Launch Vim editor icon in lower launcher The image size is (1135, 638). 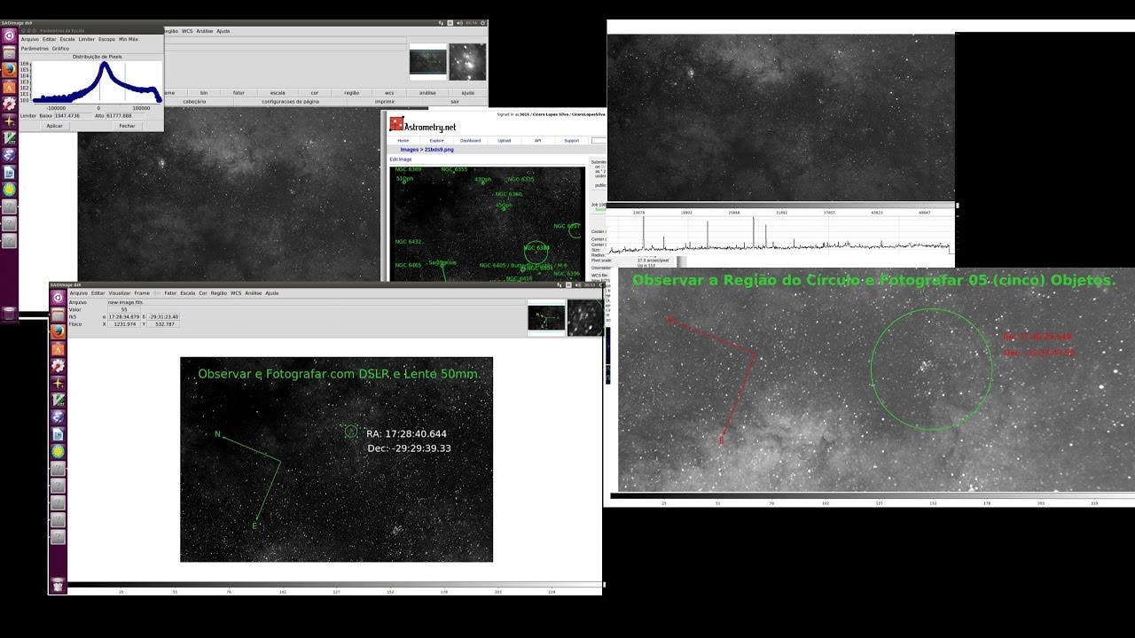(x=58, y=400)
